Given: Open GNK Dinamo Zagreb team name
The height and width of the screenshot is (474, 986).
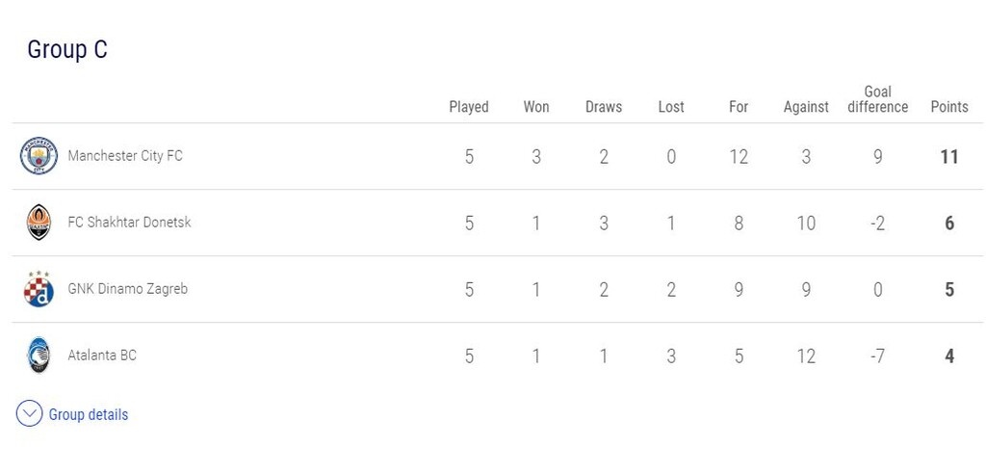Looking at the screenshot, I should point(127,289).
